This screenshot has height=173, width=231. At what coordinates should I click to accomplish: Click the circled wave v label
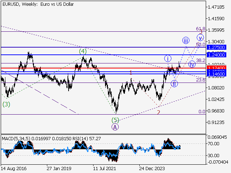click(x=200, y=37)
